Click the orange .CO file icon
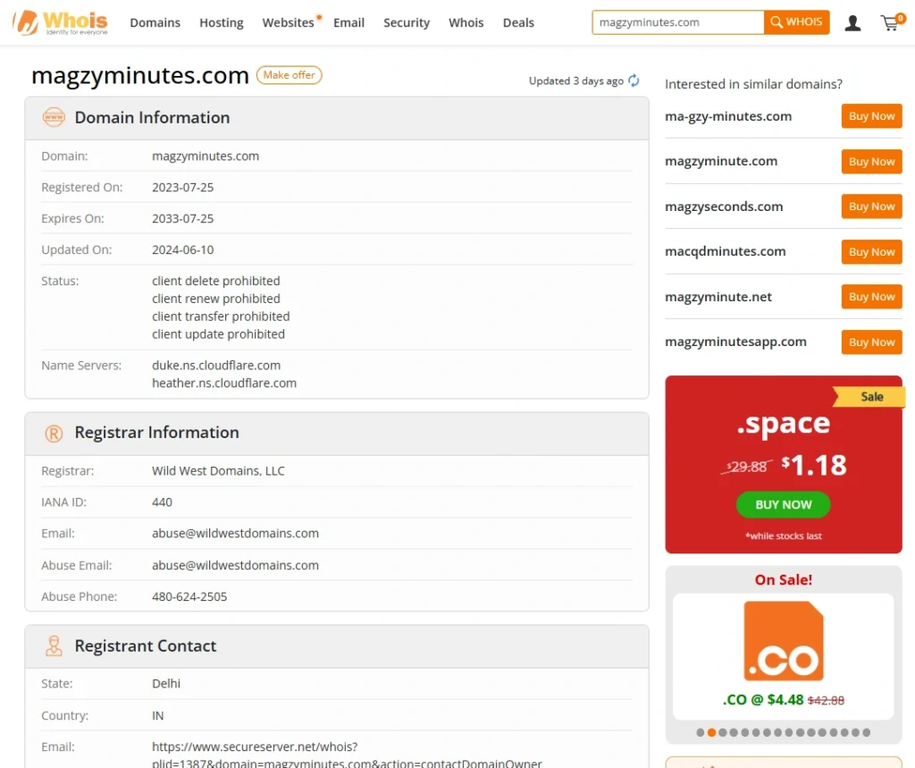The image size is (915, 768). (783, 641)
